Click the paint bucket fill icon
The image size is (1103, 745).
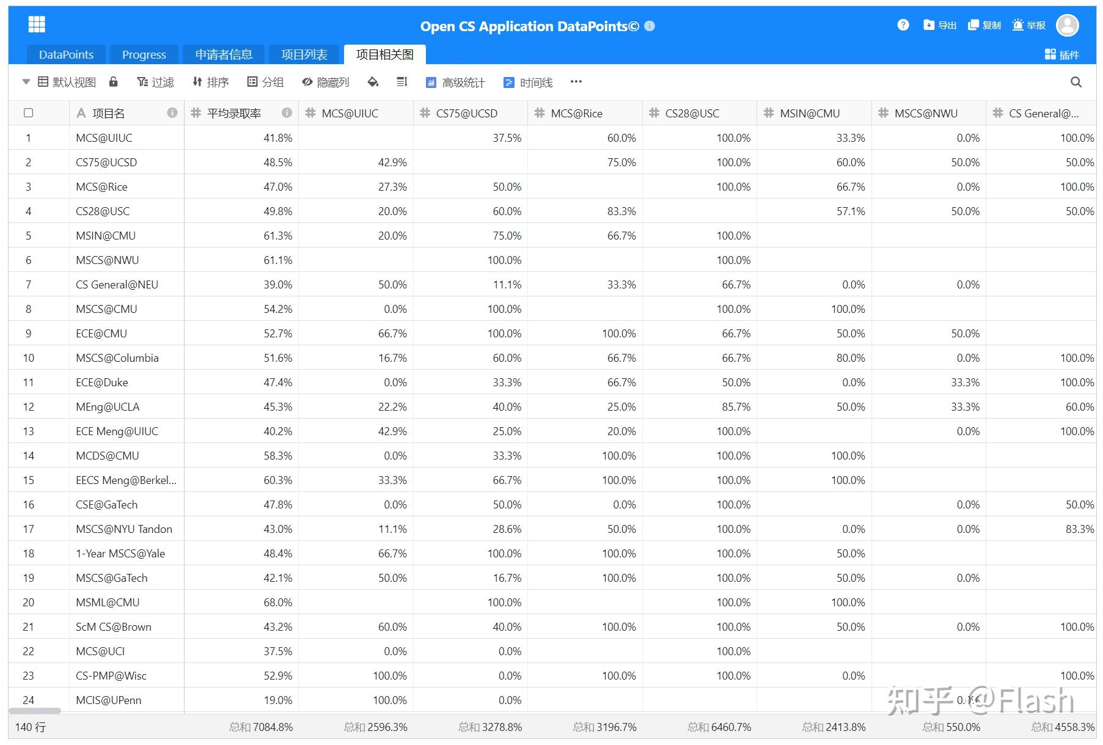tap(373, 82)
